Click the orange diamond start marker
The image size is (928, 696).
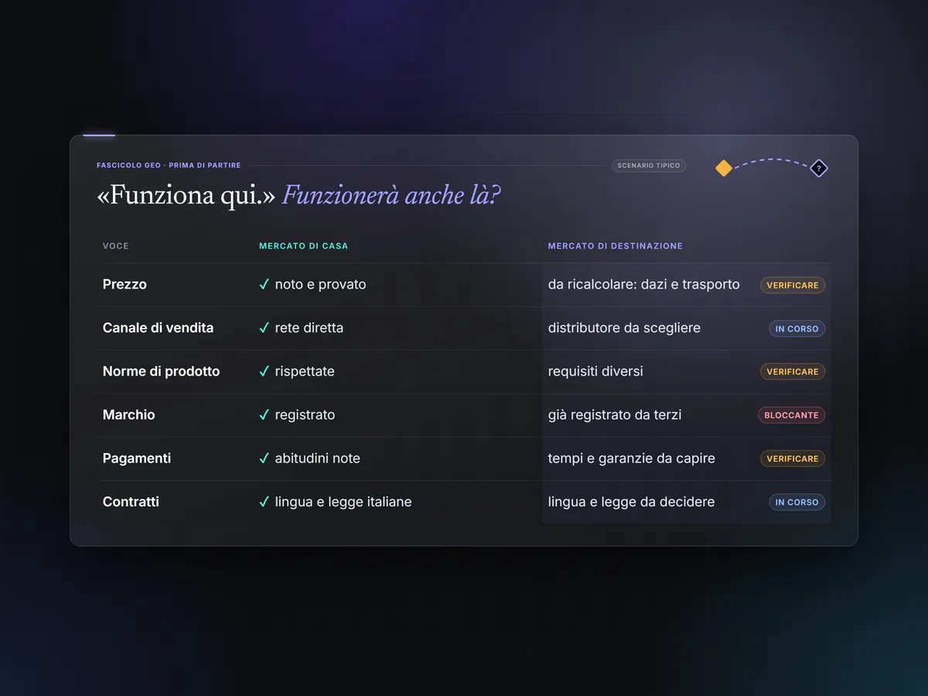pyautogui.click(x=723, y=168)
